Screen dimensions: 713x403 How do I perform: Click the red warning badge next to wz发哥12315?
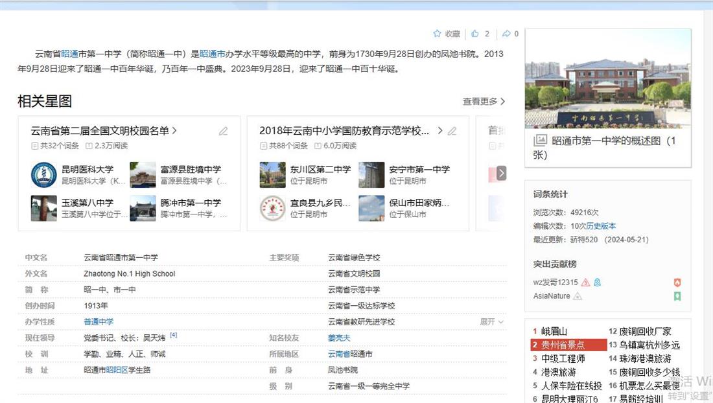(586, 282)
